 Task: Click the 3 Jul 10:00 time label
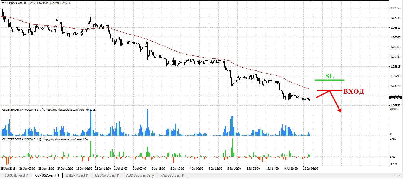(x=178, y=169)
